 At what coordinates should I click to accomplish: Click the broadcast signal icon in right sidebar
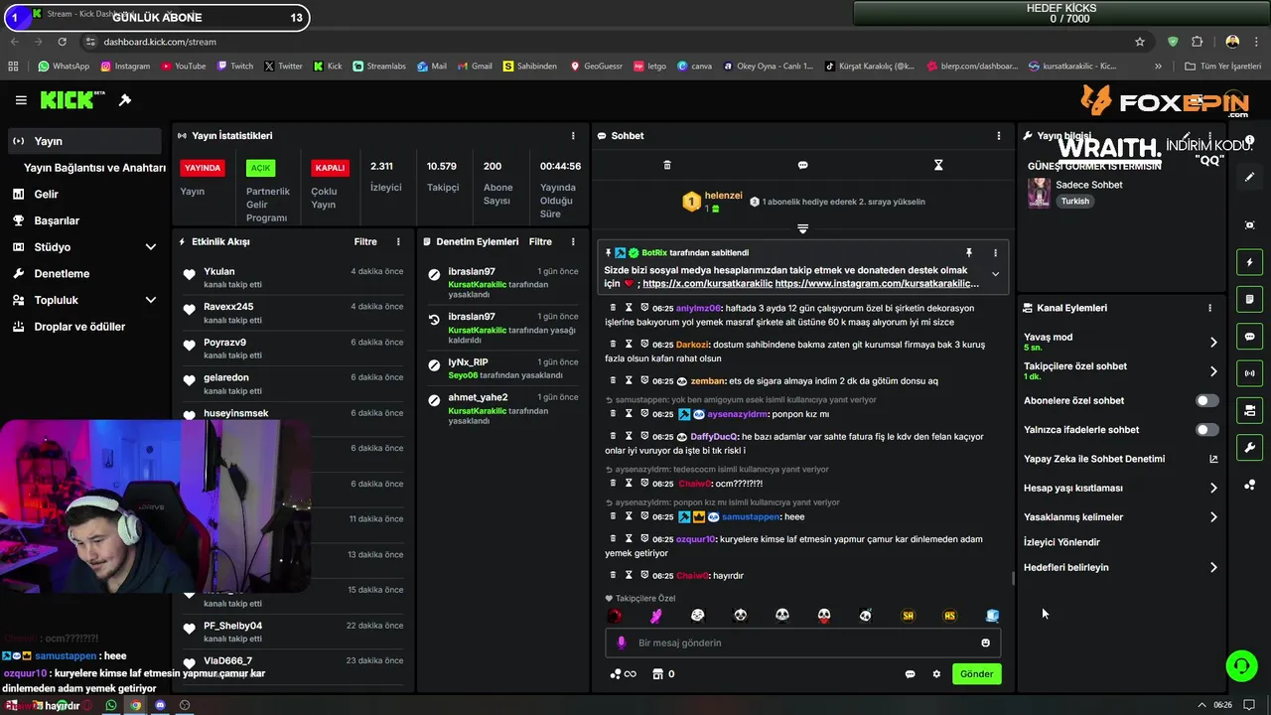click(x=1250, y=373)
